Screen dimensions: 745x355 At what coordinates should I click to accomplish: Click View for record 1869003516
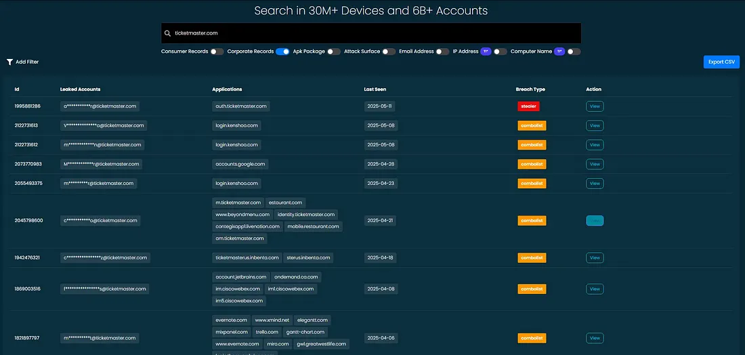[595, 289]
